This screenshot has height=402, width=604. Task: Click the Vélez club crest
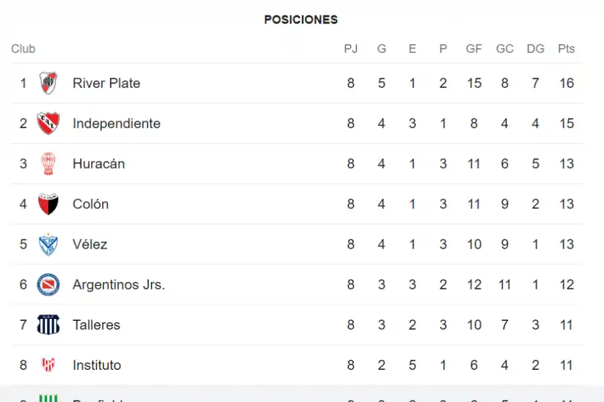click(48, 245)
